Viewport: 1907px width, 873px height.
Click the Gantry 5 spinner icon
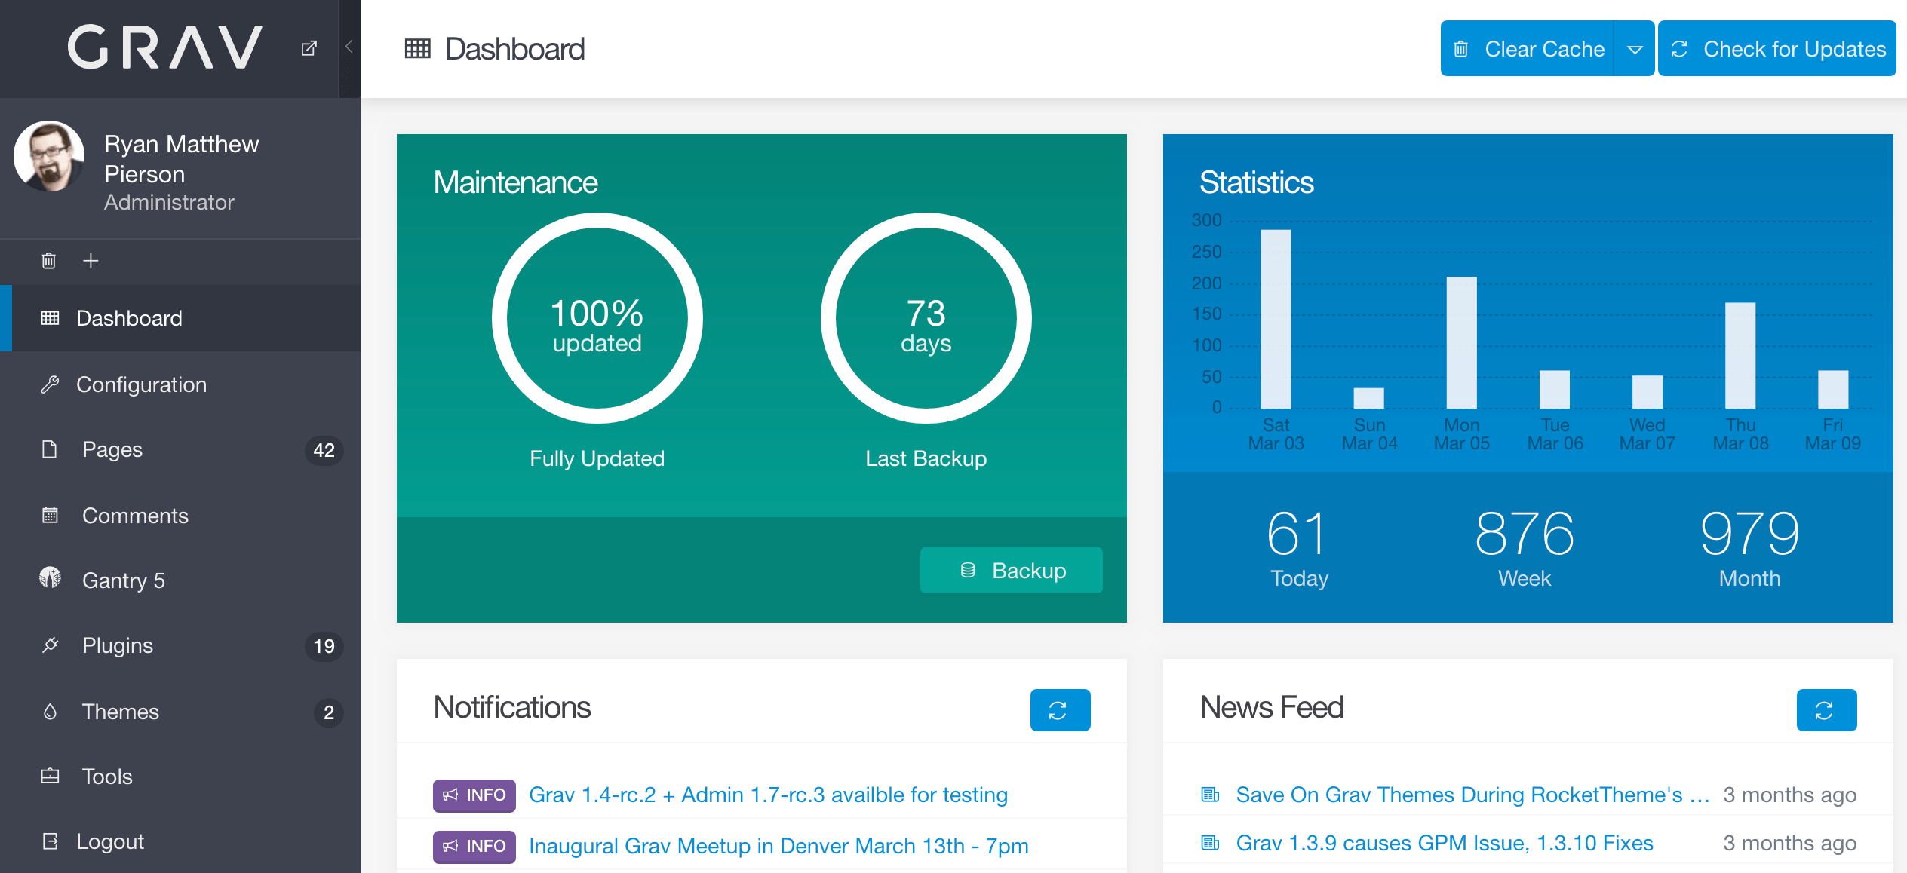point(50,580)
